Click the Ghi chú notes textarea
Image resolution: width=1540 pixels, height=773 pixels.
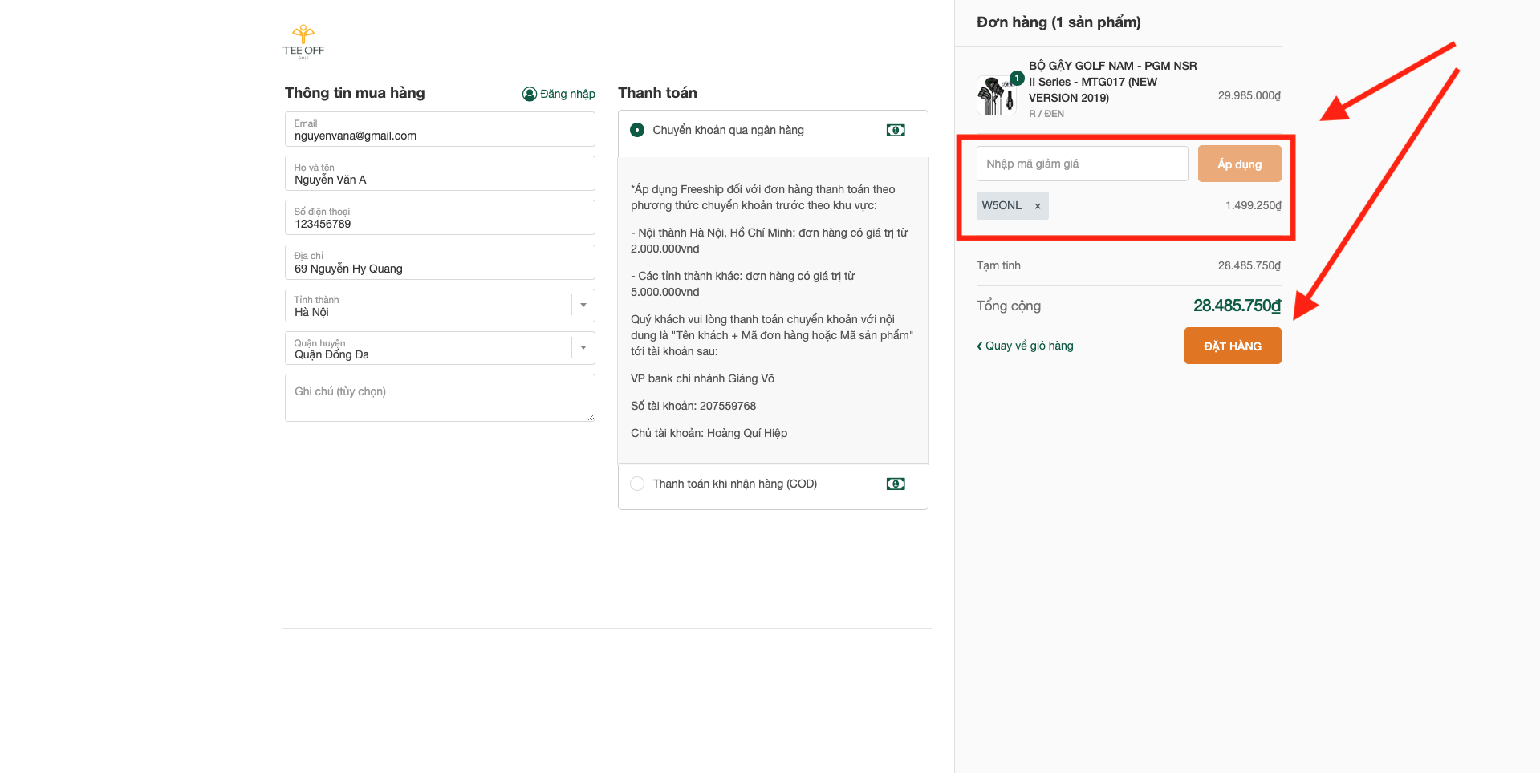439,398
